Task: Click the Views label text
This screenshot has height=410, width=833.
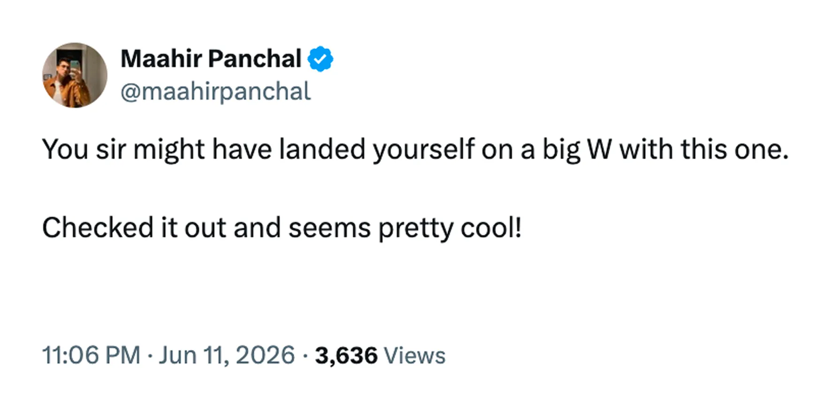Action: click(414, 355)
